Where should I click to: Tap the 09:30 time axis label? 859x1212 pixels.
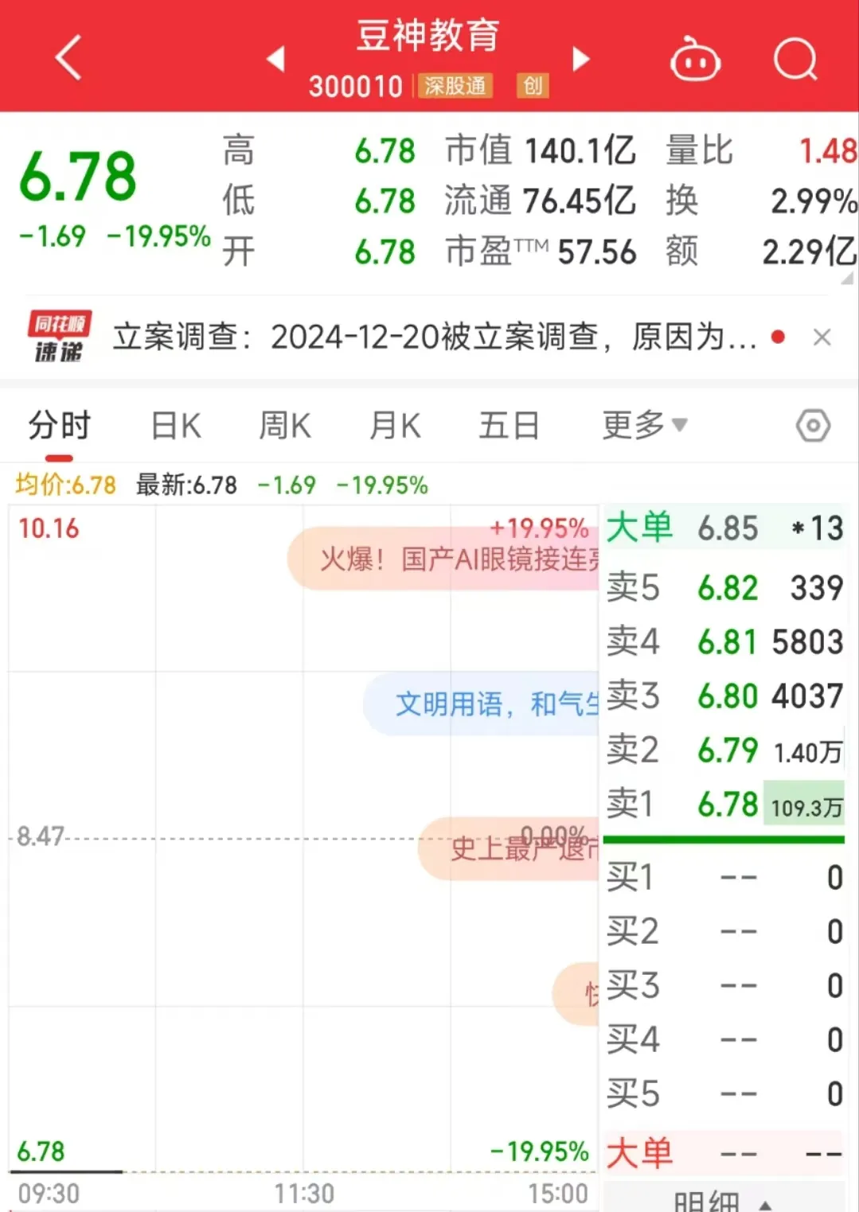pyautogui.click(x=49, y=1194)
